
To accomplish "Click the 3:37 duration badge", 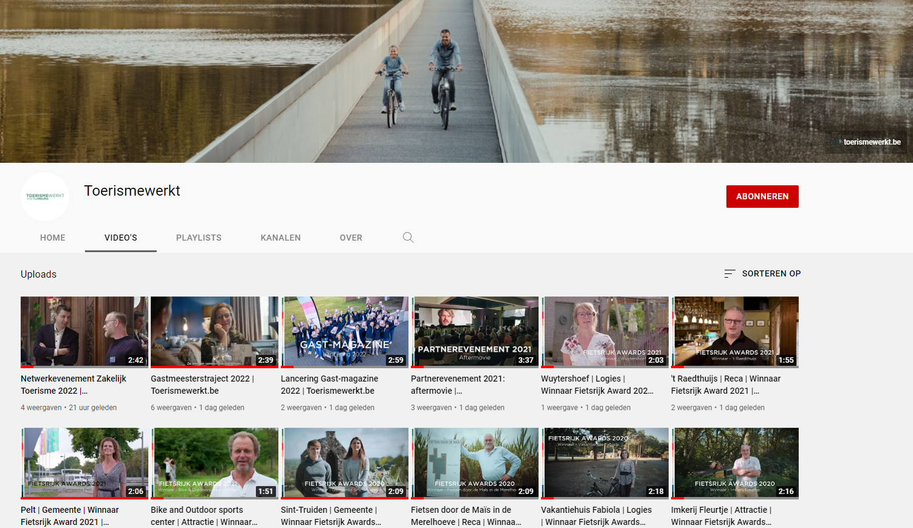I will [x=526, y=360].
